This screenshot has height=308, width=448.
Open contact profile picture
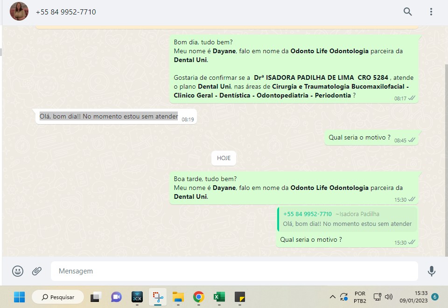click(x=19, y=12)
